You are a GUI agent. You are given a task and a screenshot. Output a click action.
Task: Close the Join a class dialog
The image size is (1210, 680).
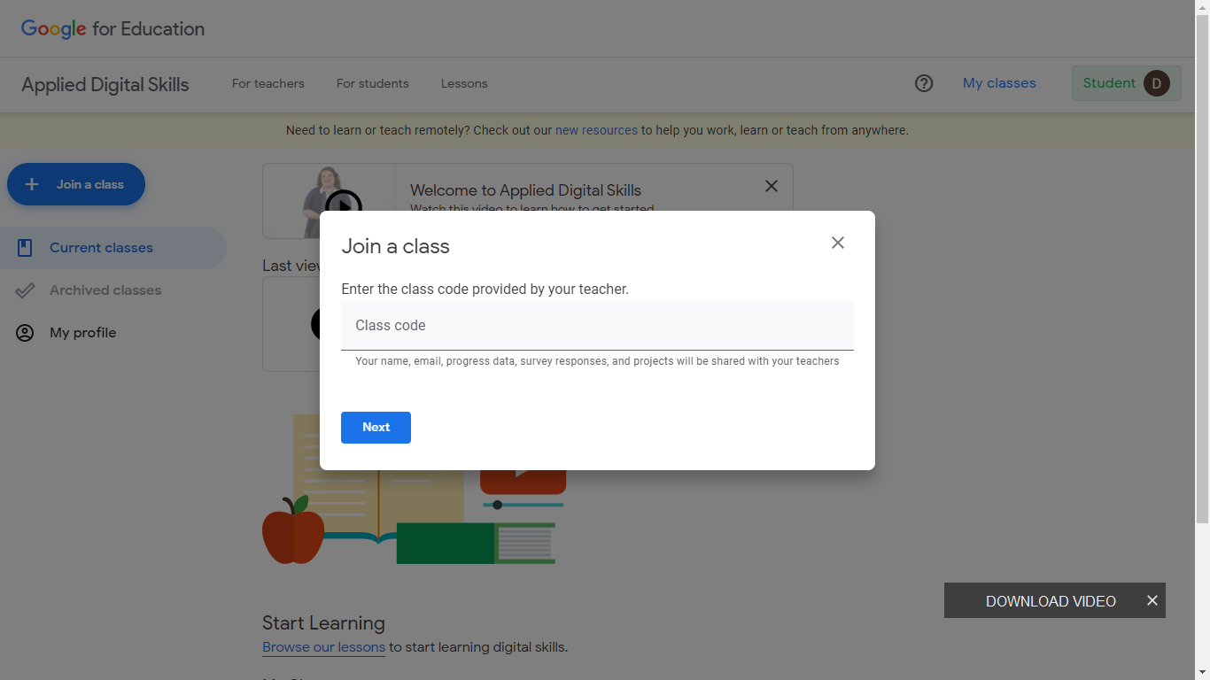(837, 243)
